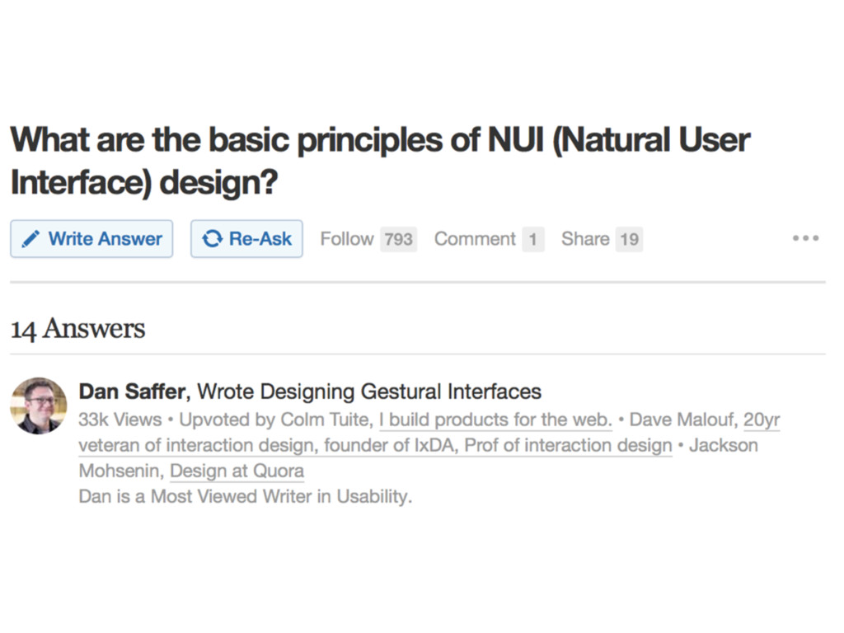Click the comment count badge 1
The width and height of the screenshot is (844, 633).
[x=533, y=239]
